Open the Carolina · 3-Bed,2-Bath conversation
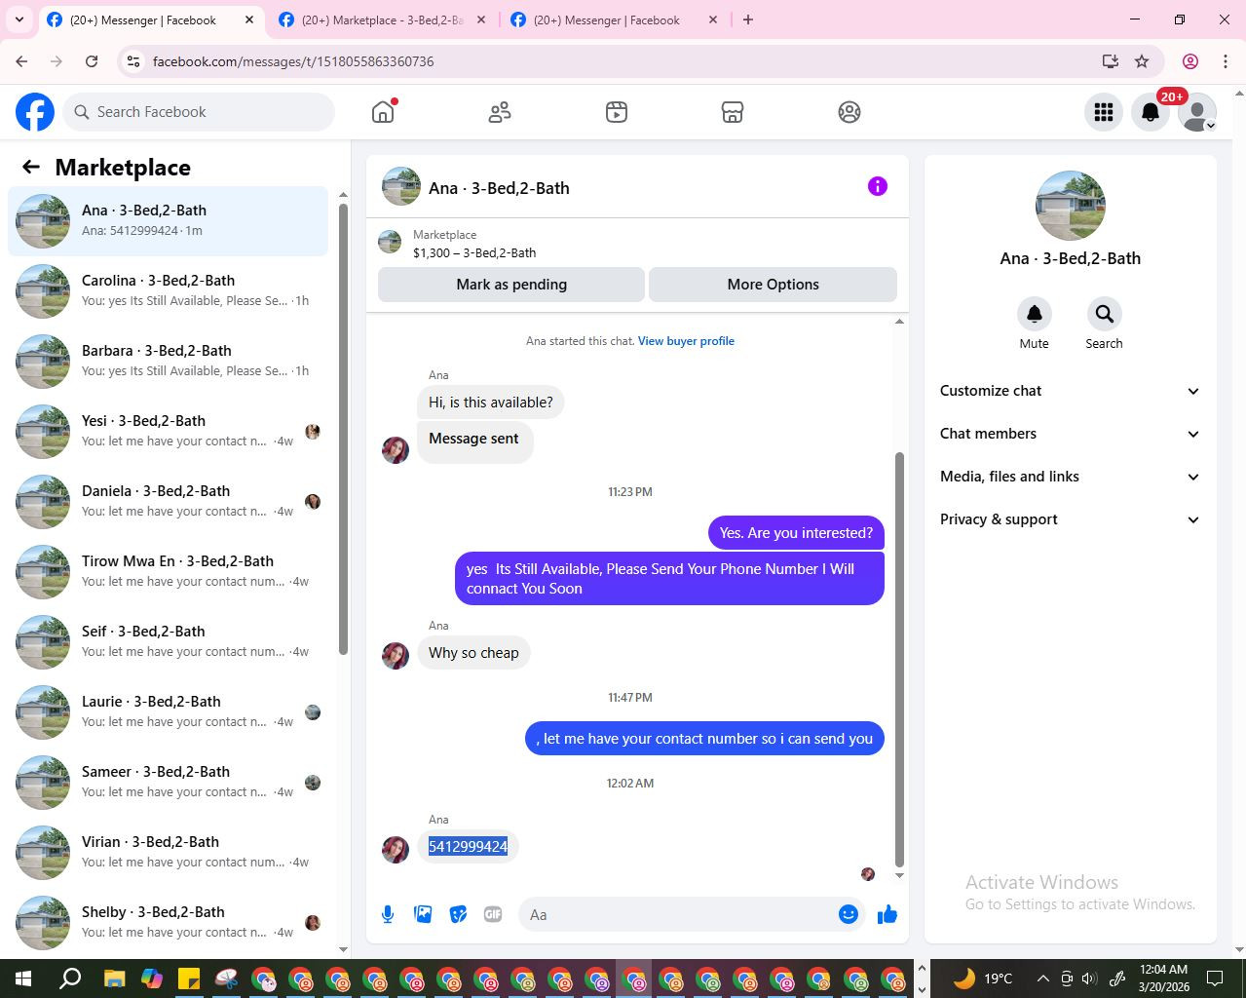 (x=168, y=291)
